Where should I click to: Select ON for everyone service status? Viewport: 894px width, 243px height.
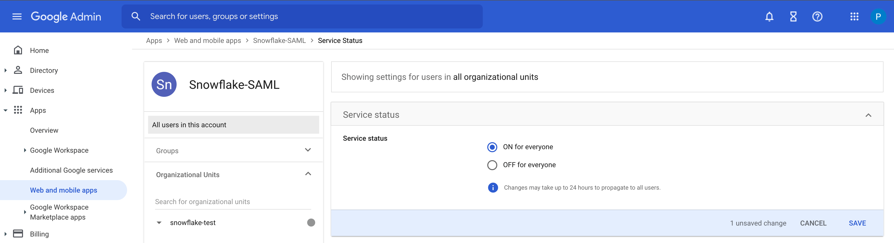coord(492,147)
